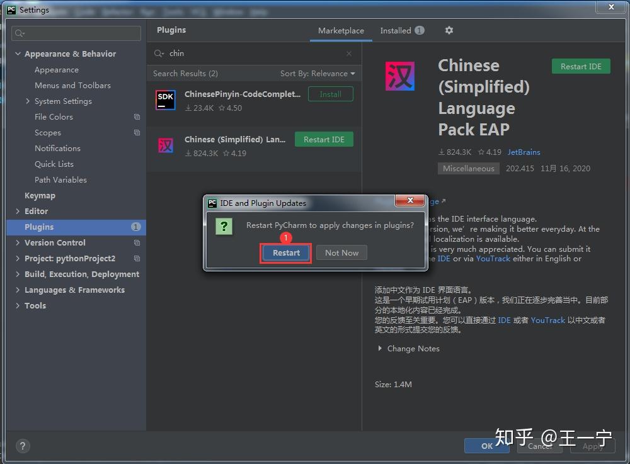Expand the System Settings node
Viewport: 630px width, 464px height.
tap(27, 101)
